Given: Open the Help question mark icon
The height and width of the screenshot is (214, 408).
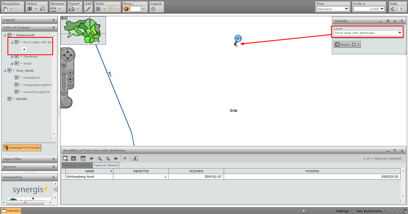Looking at the screenshot, I should pos(401,9).
